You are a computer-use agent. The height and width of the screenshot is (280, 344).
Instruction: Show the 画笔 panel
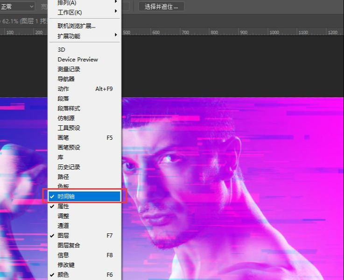pyautogui.click(x=84, y=138)
